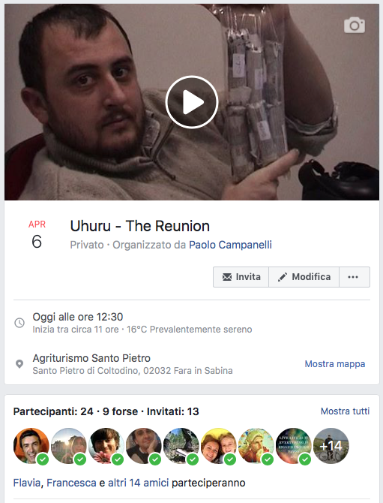The height and width of the screenshot is (503, 383).
Task: Open first participant avatar with orange background
Action: click(31, 446)
